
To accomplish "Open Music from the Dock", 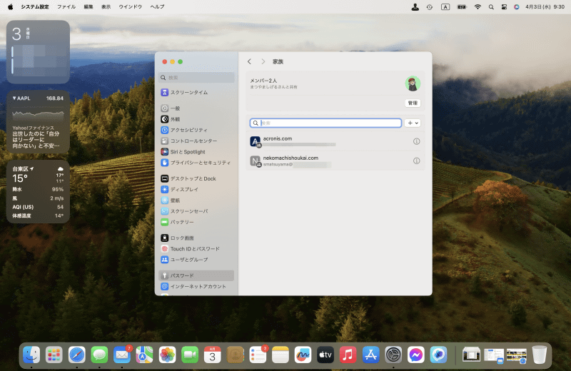I will point(348,355).
